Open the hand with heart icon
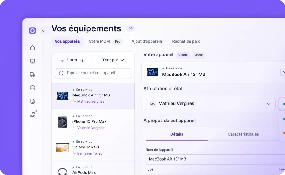This screenshot has height=175, width=285. [x=33, y=115]
